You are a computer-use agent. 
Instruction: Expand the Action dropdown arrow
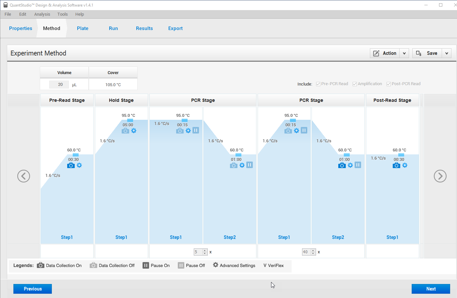[404, 53]
